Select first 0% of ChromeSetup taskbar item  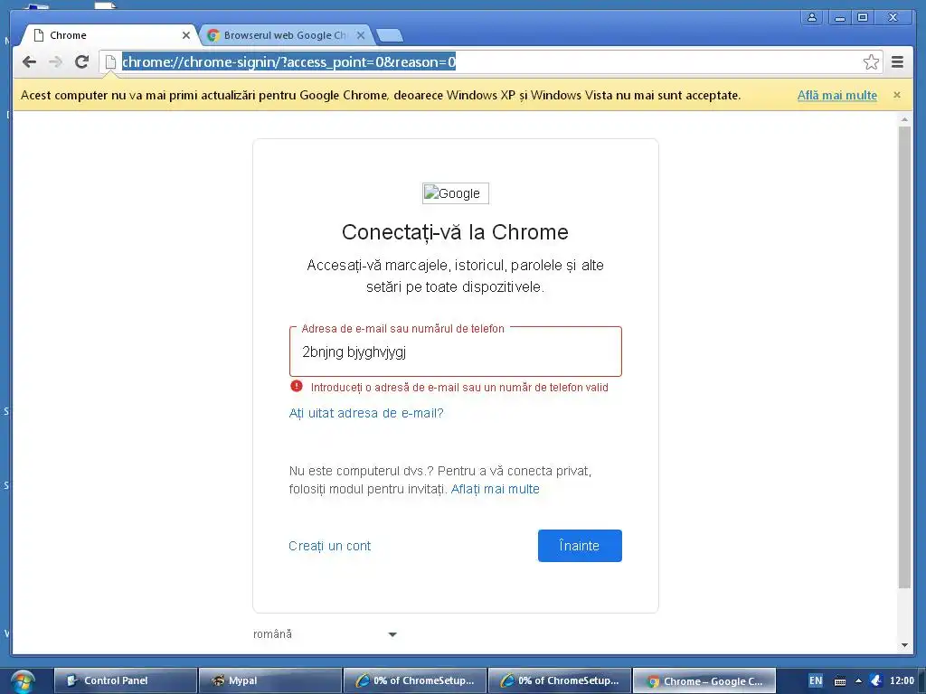pyautogui.click(x=415, y=681)
